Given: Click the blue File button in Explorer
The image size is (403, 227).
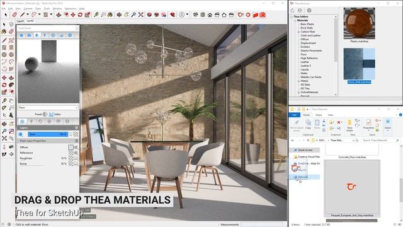Looking at the screenshot, I should pos(295,115).
